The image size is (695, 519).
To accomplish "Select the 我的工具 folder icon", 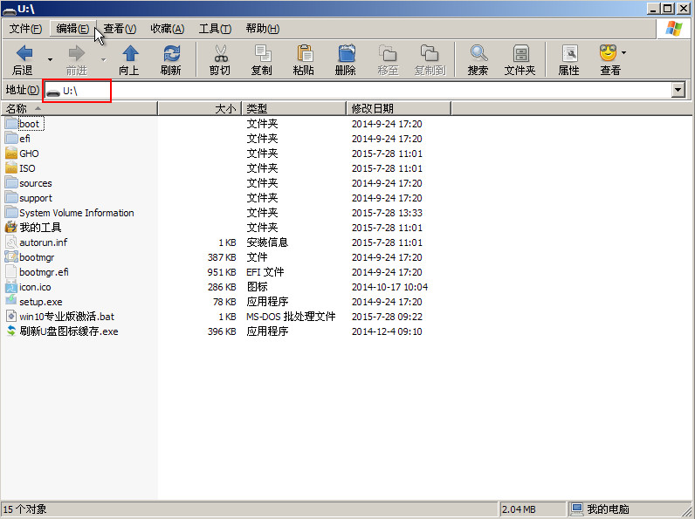I will pyautogui.click(x=11, y=227).
